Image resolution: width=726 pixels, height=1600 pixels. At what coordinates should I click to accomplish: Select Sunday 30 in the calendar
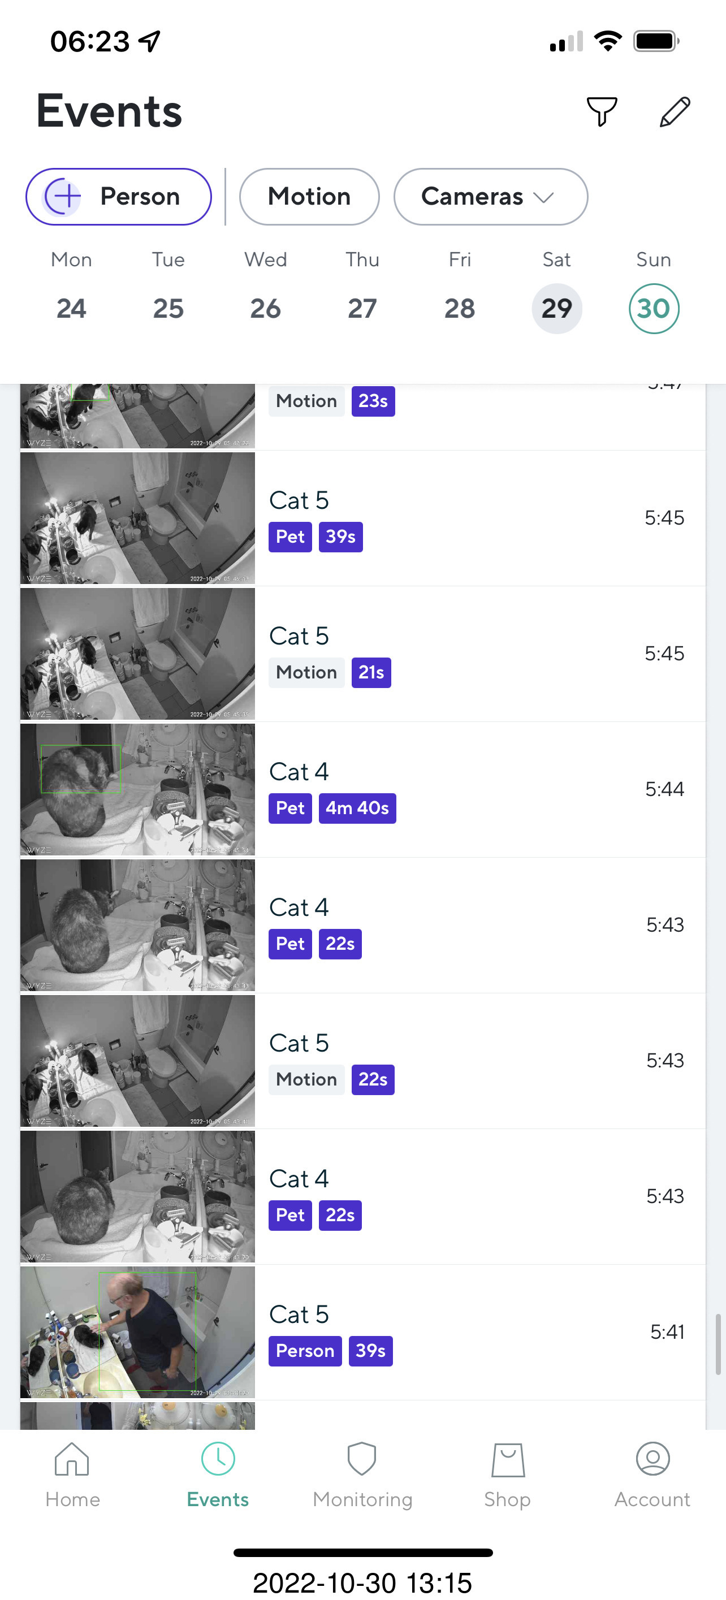click(x=653, y=309)
